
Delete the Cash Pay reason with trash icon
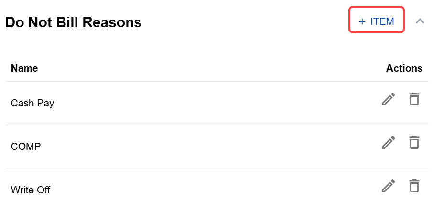coord(414,99)
